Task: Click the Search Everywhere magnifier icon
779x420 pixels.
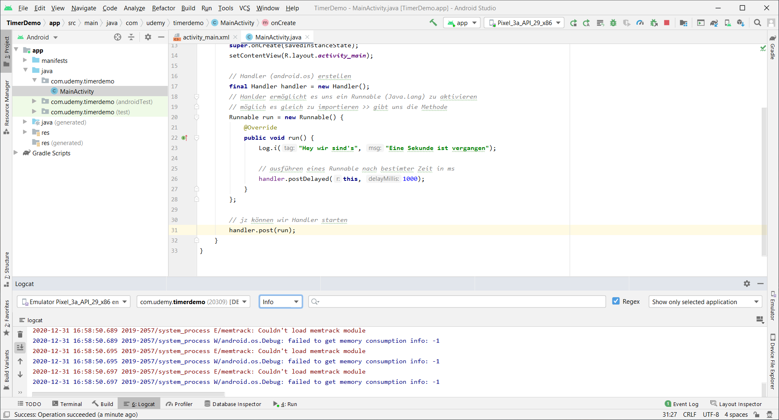Action: coord(758,23)
